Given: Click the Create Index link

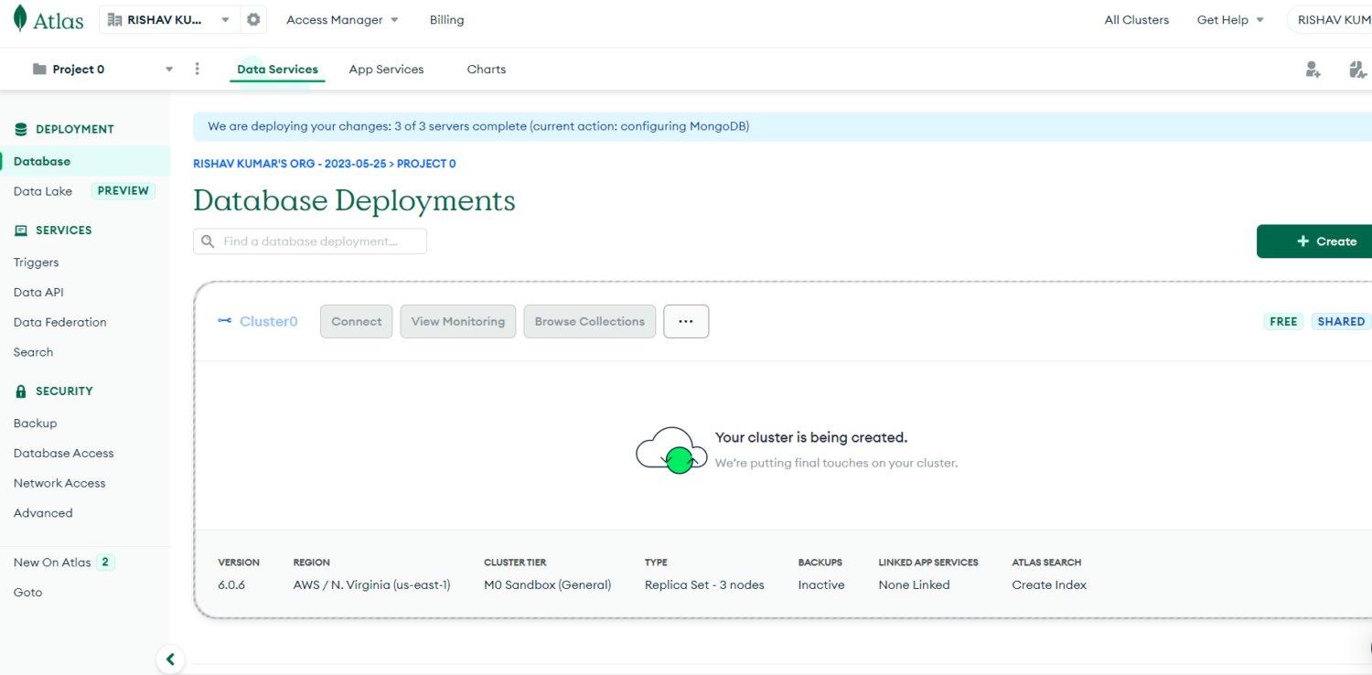Looking at the screenshot, I should 1049,584.
